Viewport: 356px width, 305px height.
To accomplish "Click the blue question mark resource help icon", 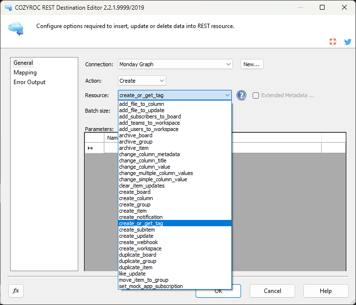I will point(242,95).
